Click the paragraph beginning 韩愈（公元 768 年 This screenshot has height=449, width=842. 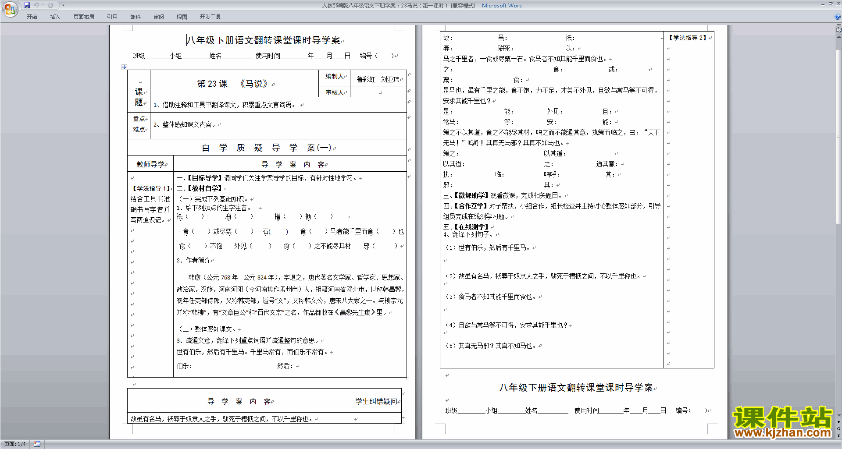[290, 295]
